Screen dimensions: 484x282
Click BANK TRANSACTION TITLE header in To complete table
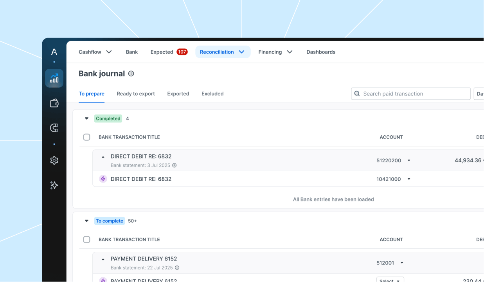click(129, 239)
